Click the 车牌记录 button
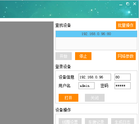139x124 pixels. click(96, 121)
